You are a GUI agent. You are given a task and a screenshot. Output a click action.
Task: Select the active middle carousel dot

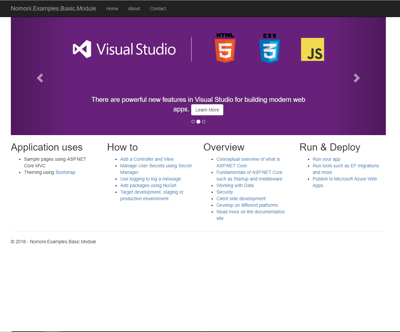[198, 122]
